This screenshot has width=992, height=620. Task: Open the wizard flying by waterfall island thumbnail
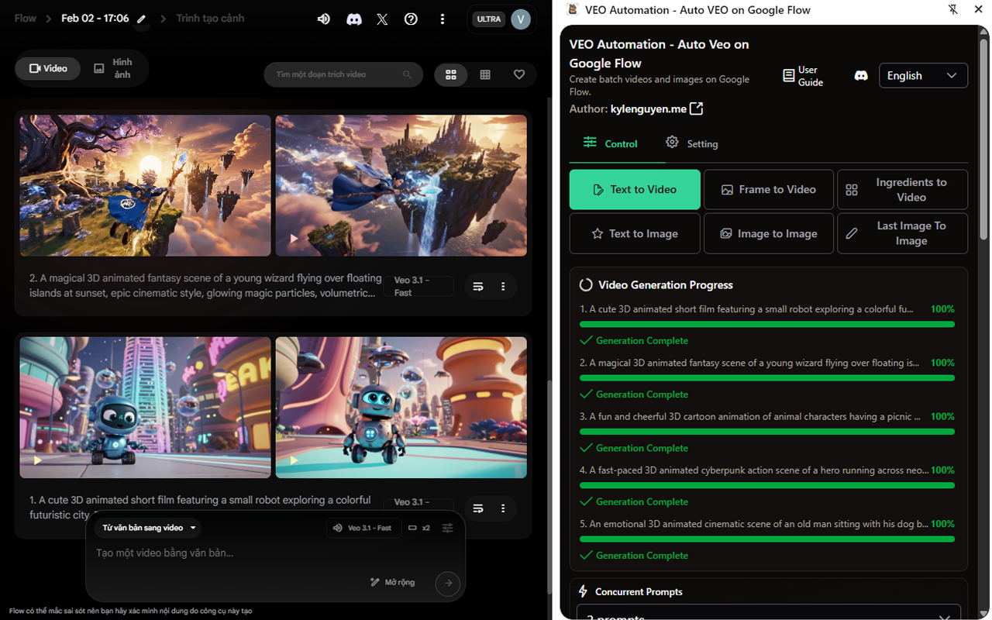coord(401,186)
